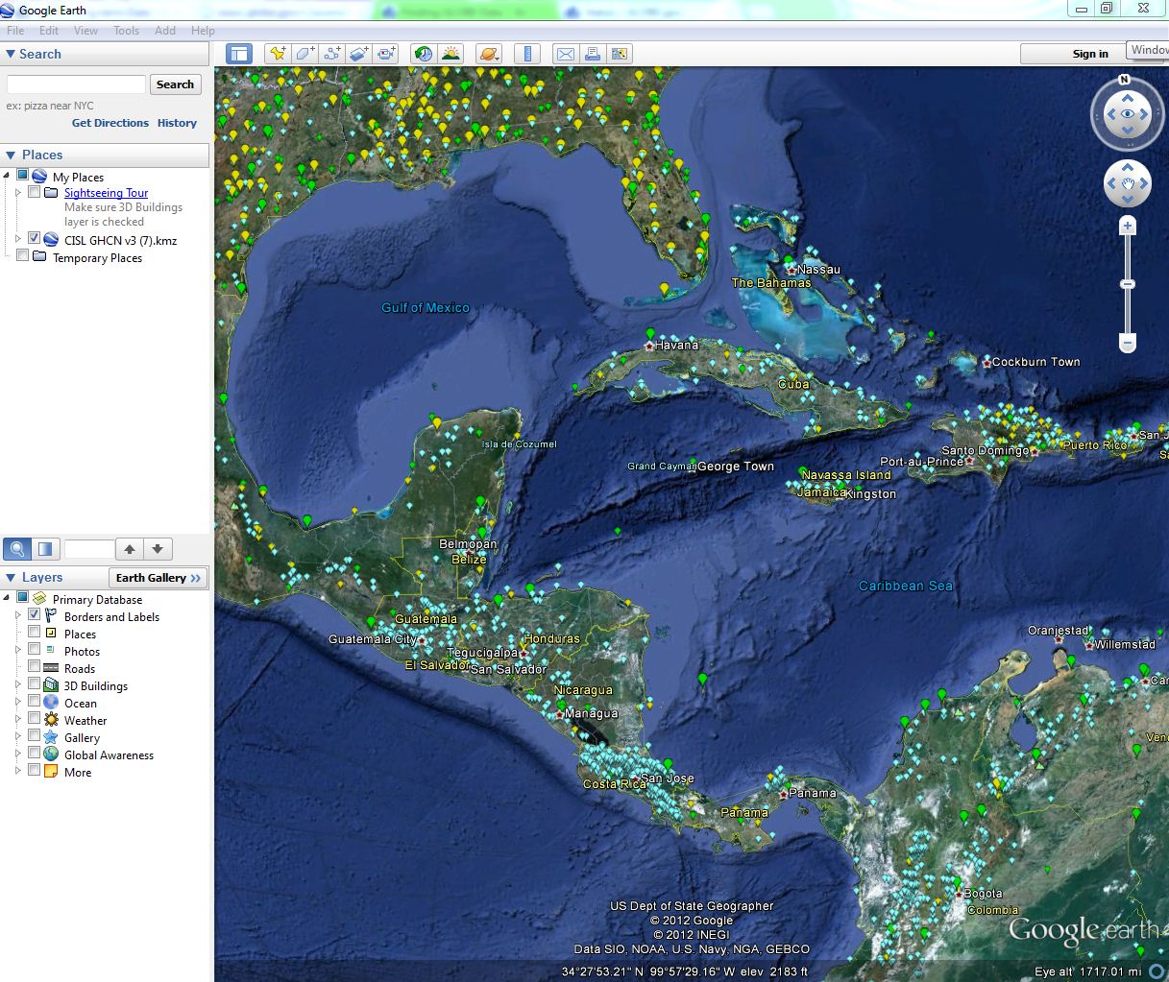Select the Add Path tool
1169x982 pixels.
click(332, 54)
